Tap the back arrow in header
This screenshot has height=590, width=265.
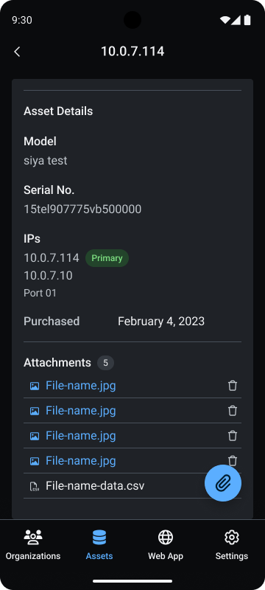17,52
